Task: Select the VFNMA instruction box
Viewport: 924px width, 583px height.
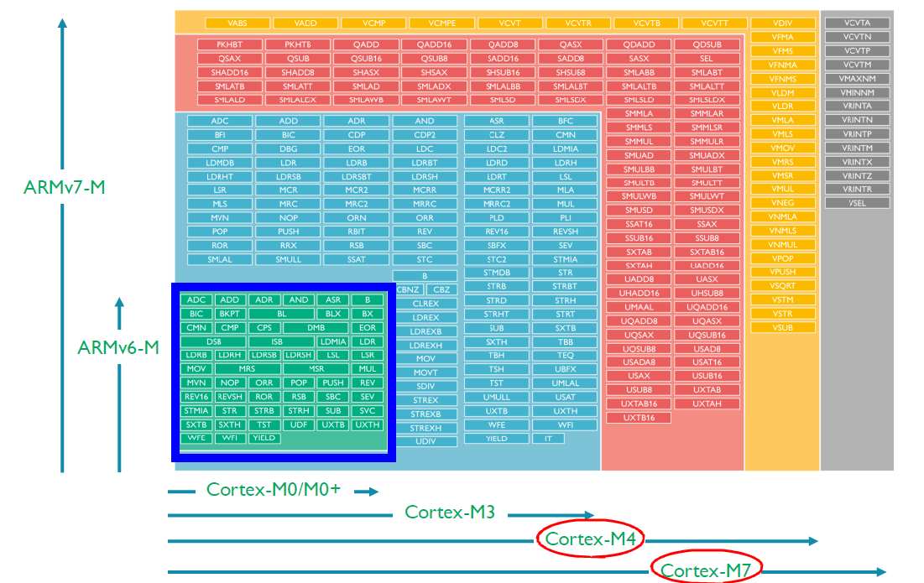Action: click(782, 65)
